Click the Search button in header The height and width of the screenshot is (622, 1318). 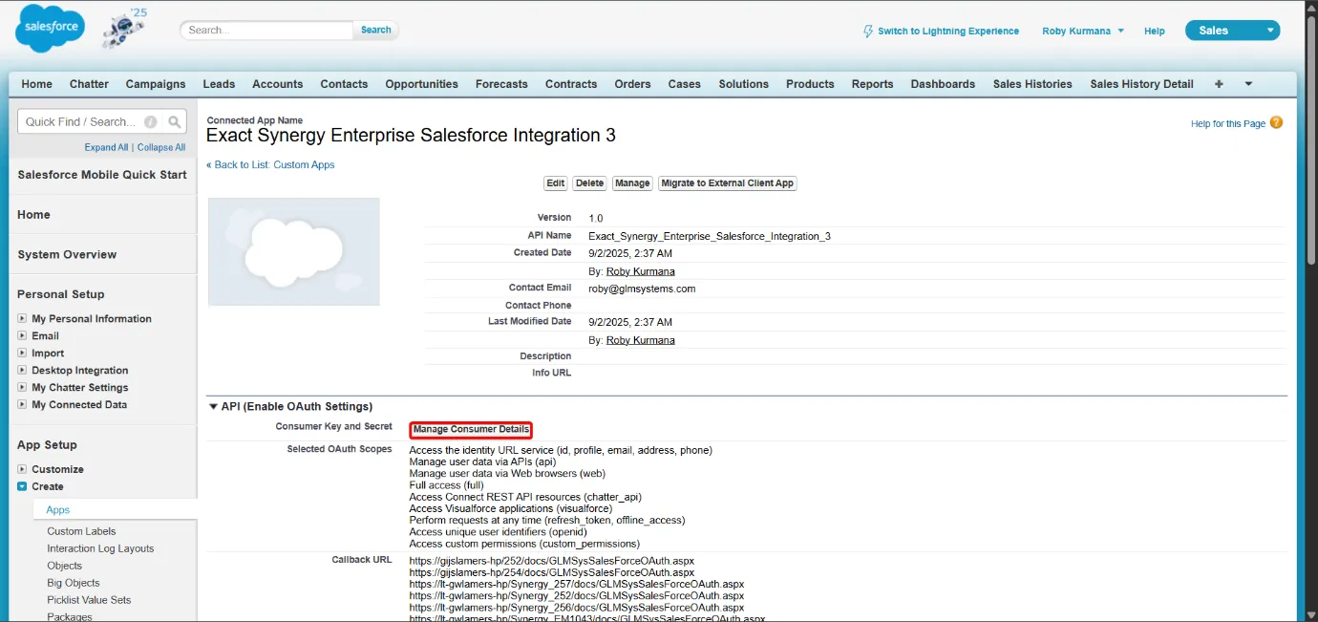point(376,30)
